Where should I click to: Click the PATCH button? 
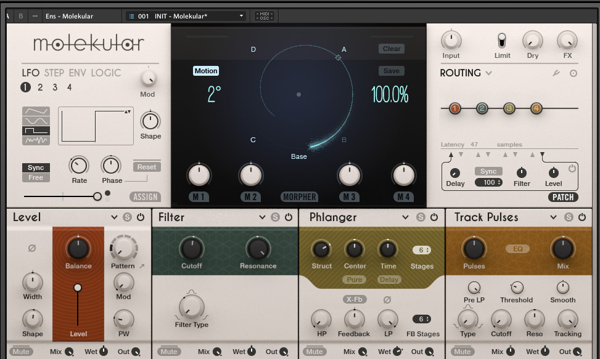562,198
